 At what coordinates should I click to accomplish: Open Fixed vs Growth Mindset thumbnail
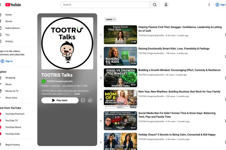point(120,78)
